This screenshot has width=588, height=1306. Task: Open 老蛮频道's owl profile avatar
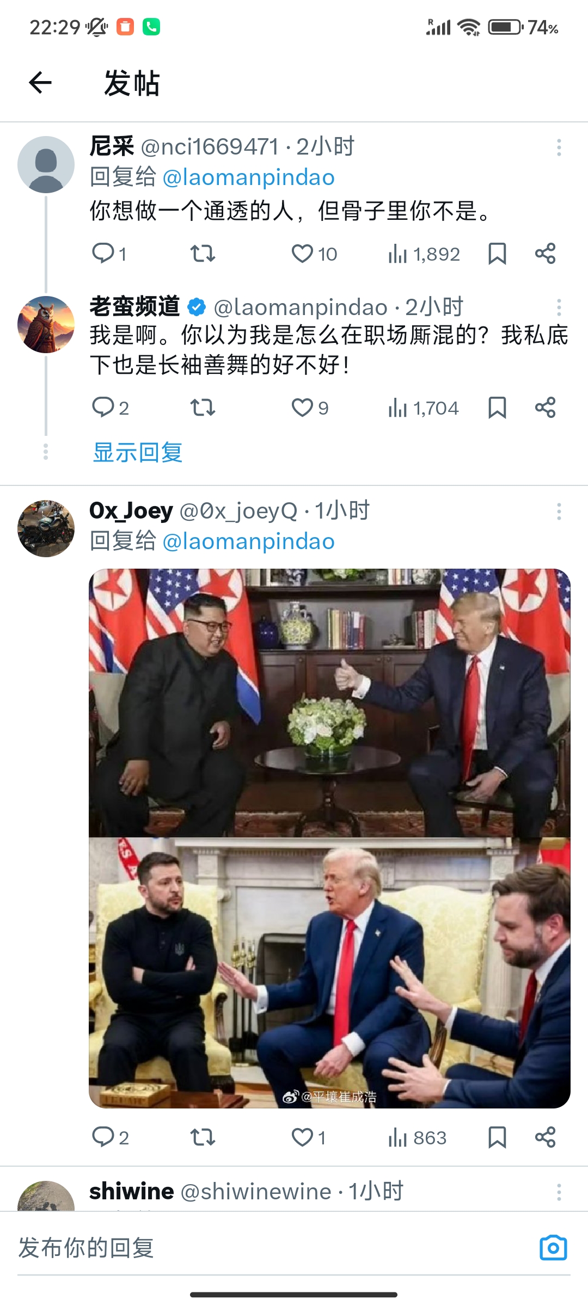tap(46, 324)
